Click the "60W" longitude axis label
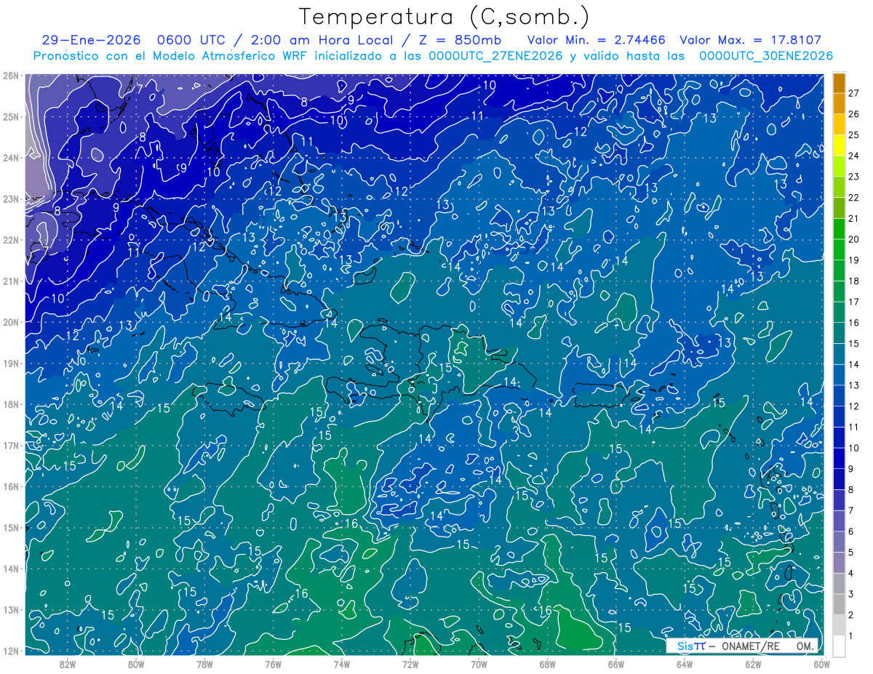The width and height of the screenshot is (873, 674). [822, 663]
